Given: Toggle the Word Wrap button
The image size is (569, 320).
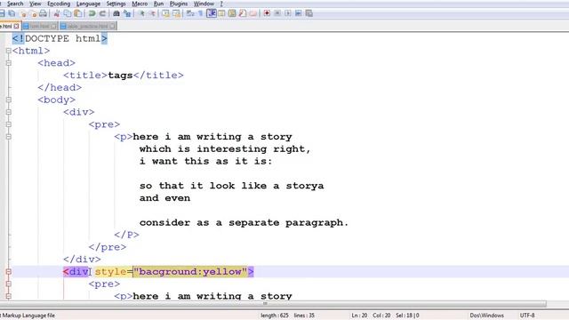Looking at the screenshot, I should [x=190, y=13].
